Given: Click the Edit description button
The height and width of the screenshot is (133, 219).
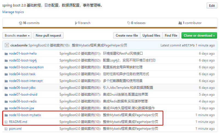Looking at the screenshot, I should click(x=212, y=6).
